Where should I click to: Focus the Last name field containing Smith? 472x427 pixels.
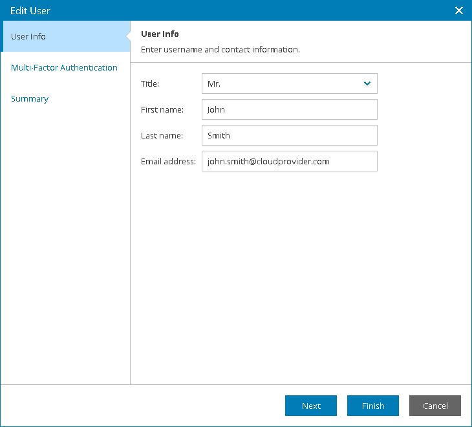pos(289,135)
